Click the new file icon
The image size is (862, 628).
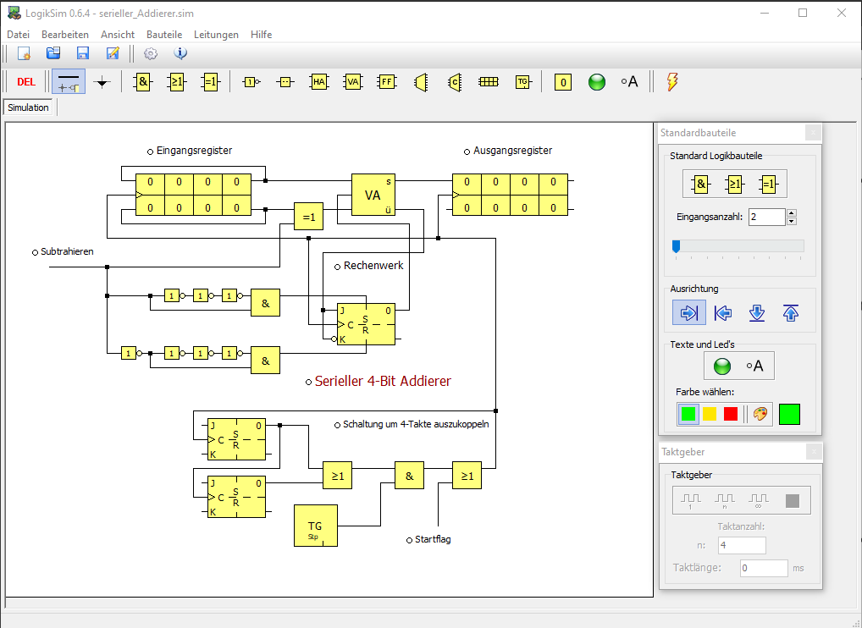24,53
